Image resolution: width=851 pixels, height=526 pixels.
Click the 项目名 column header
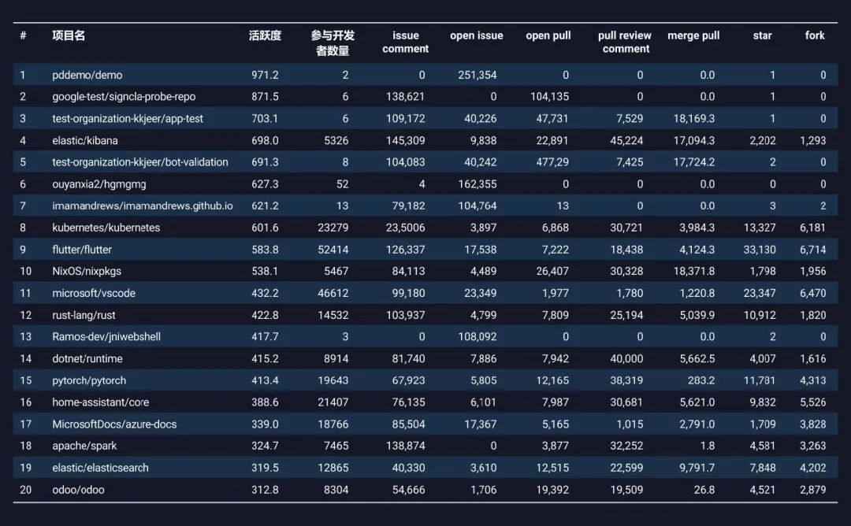tap(69, 35)
